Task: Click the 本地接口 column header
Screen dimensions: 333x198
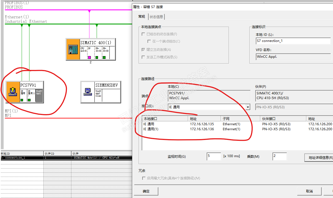Action: point(165,119)
